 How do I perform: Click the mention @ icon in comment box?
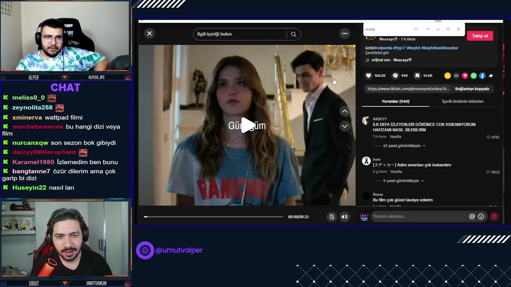pos(472,216)
